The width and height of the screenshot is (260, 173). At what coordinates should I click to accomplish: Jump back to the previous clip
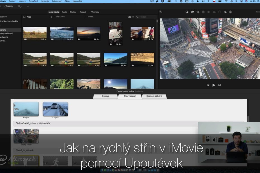pos(208,85)
